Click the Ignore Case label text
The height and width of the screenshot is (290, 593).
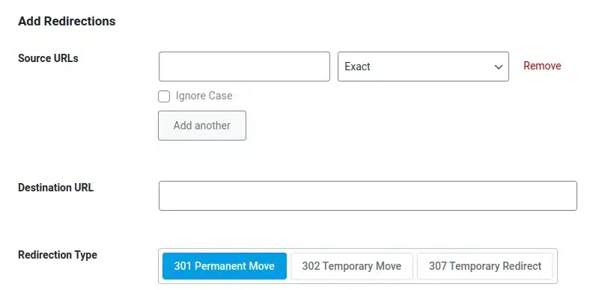click(204, 96)
